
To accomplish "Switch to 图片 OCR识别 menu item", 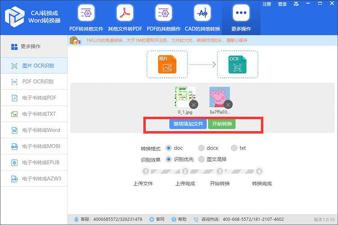I will coord(34,65).
